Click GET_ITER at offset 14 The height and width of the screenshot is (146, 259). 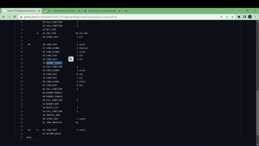point(51,30)
